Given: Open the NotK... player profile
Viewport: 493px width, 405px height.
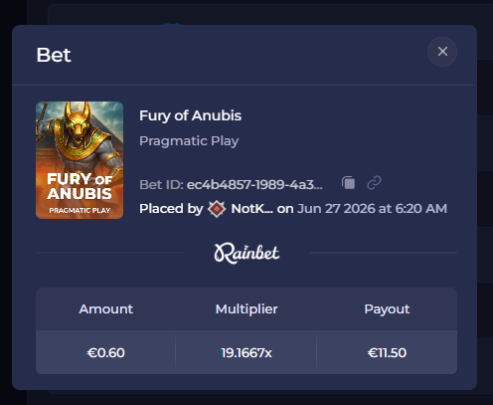Looking at the screenshot, I should pyautogui.click(x=252, y=209).
